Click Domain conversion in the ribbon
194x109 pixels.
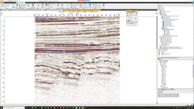(x=84, y=6)
